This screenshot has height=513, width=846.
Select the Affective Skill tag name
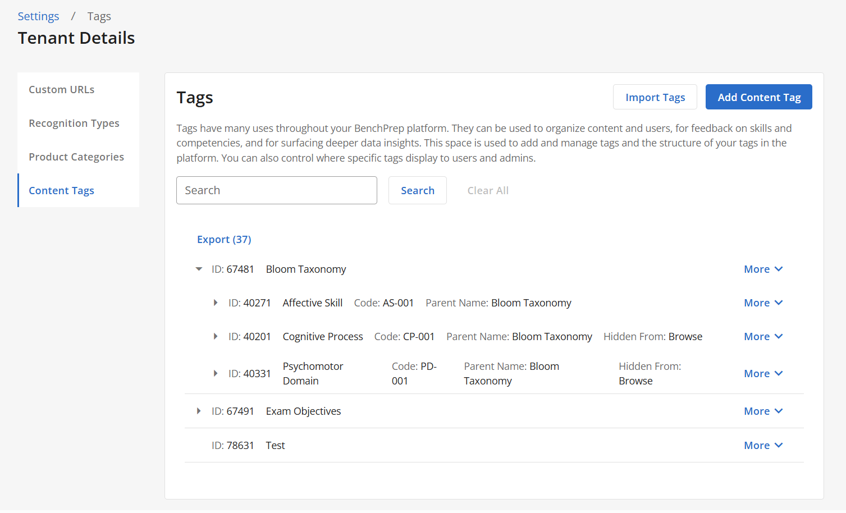[313, 303]
